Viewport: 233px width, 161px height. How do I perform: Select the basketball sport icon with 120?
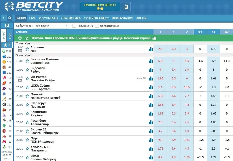[4, 62]
